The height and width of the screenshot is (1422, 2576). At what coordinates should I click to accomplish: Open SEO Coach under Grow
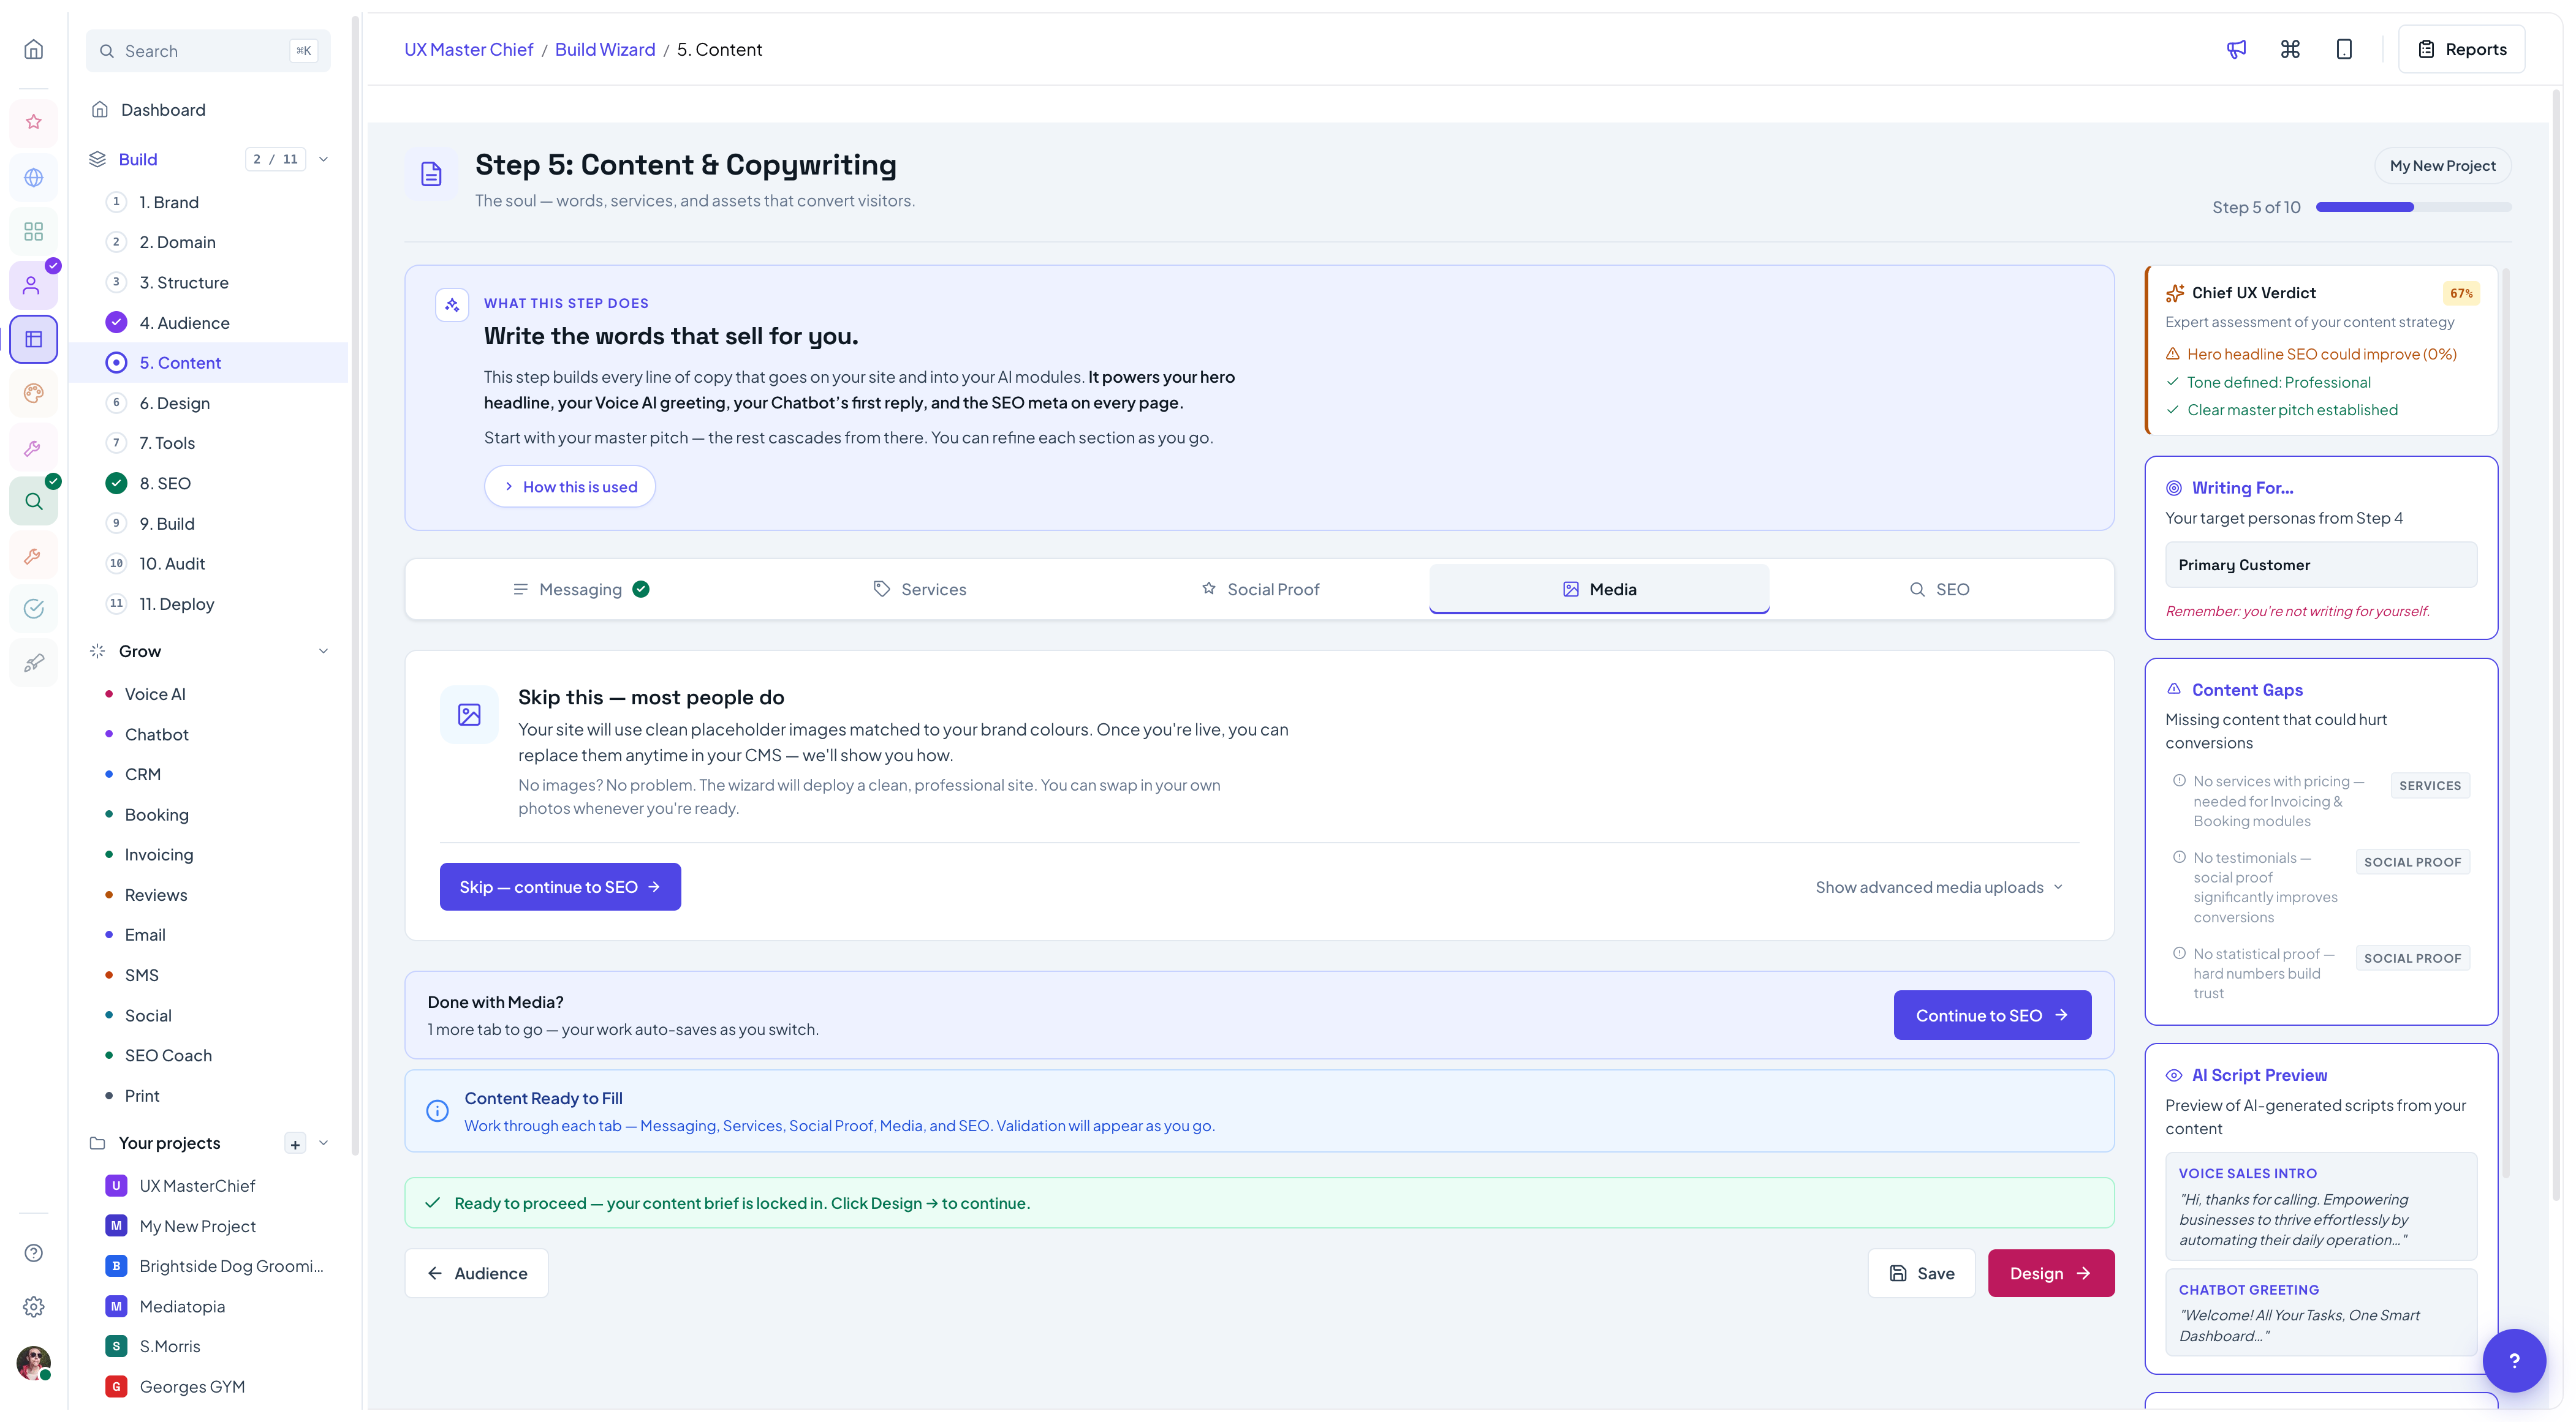click(209, 1055)
